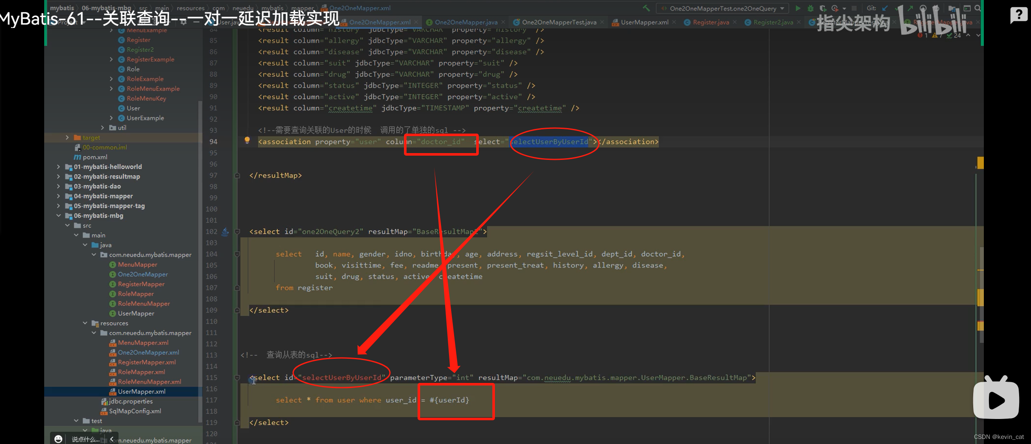Screen dimensions: 1031x444
Task: Select SqlMapConfig.xml in project tree
Action: (x=131, y=411)
